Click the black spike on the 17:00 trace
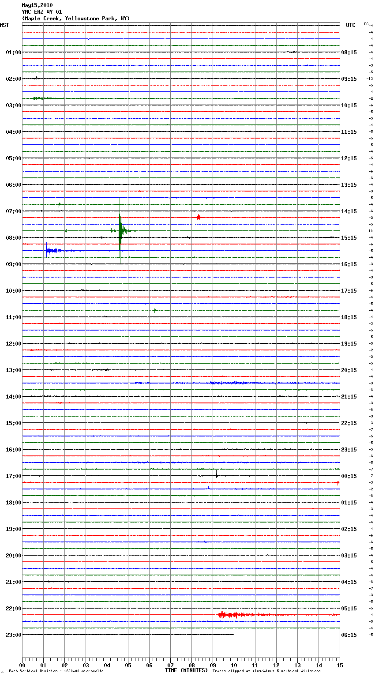375x677 pixels. click(x=217, y=475)
